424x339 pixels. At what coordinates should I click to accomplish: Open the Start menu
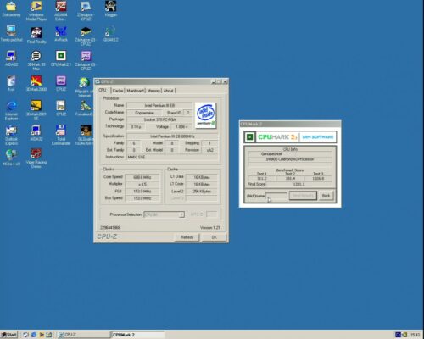[x=9, y=335]
